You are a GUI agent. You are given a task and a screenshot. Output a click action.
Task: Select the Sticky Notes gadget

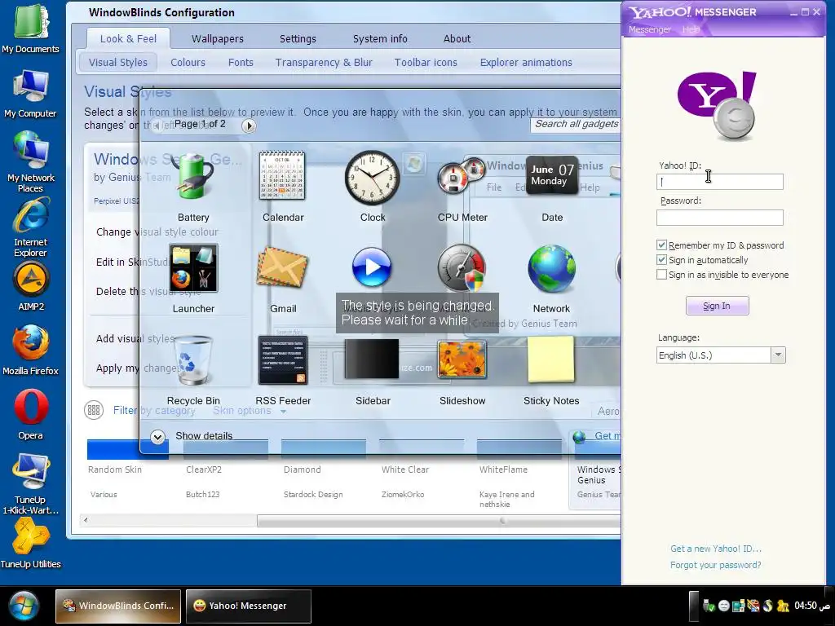click(551, 359)
